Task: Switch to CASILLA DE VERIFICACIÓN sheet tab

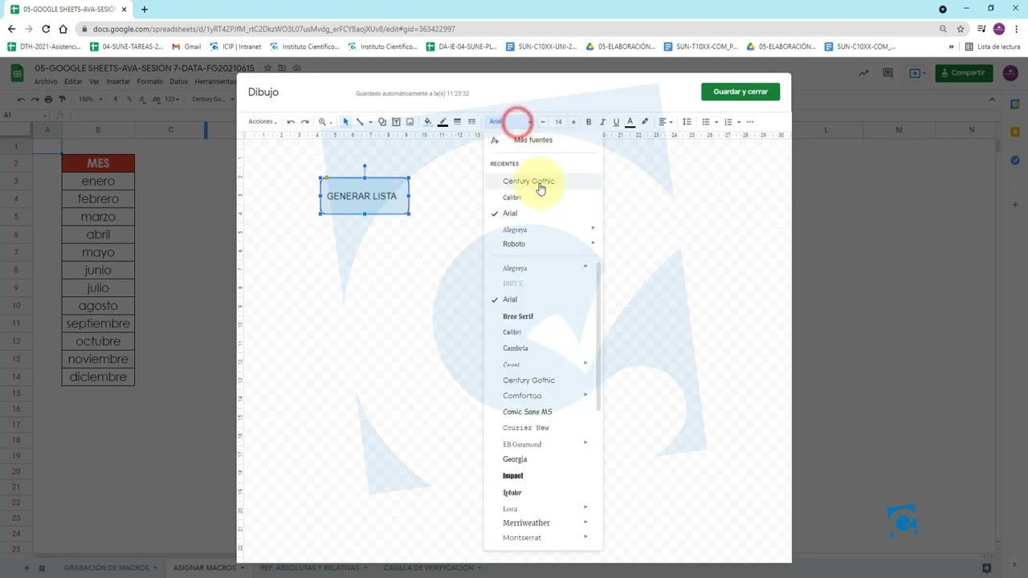Action: [x=428, y=568]
